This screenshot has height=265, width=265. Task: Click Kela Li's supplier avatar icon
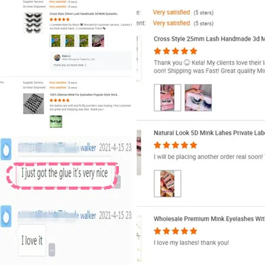pyautogui.click(x=57, y=58)
